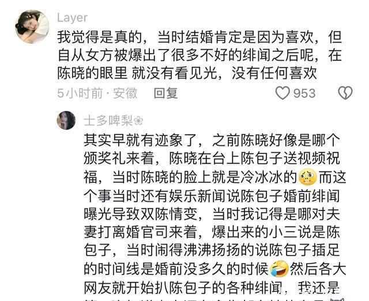
Task: Click the reply line 的时间线是婚前没多久的时候
Action: point(176,269)
